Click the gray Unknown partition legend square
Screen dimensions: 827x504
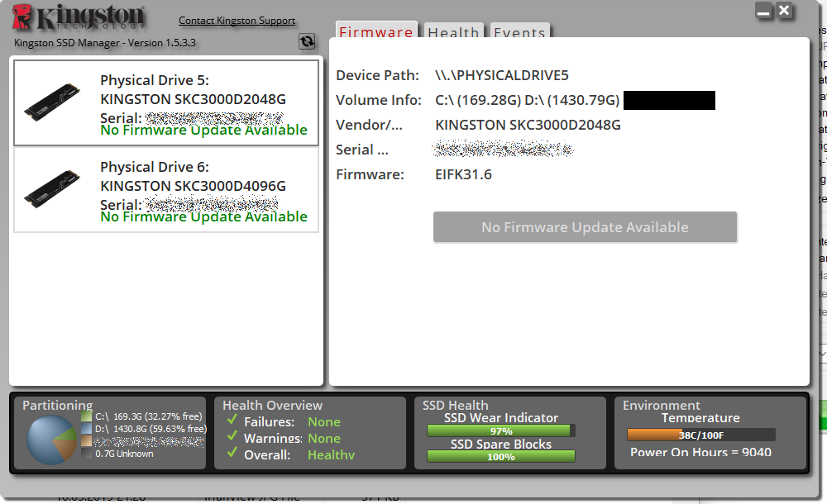(x=87, y=454)
